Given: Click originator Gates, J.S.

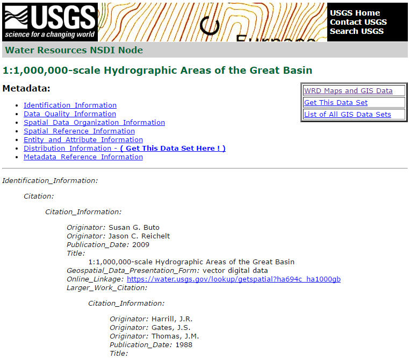Looking at the screenshot, I should (x=171, y=328).
